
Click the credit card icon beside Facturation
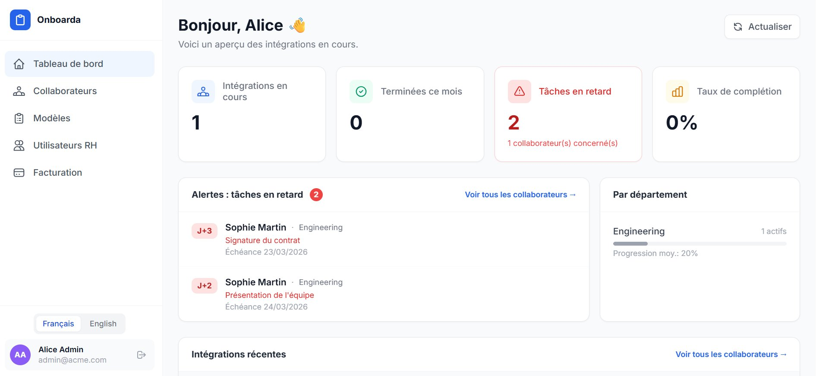pos(19,173)
